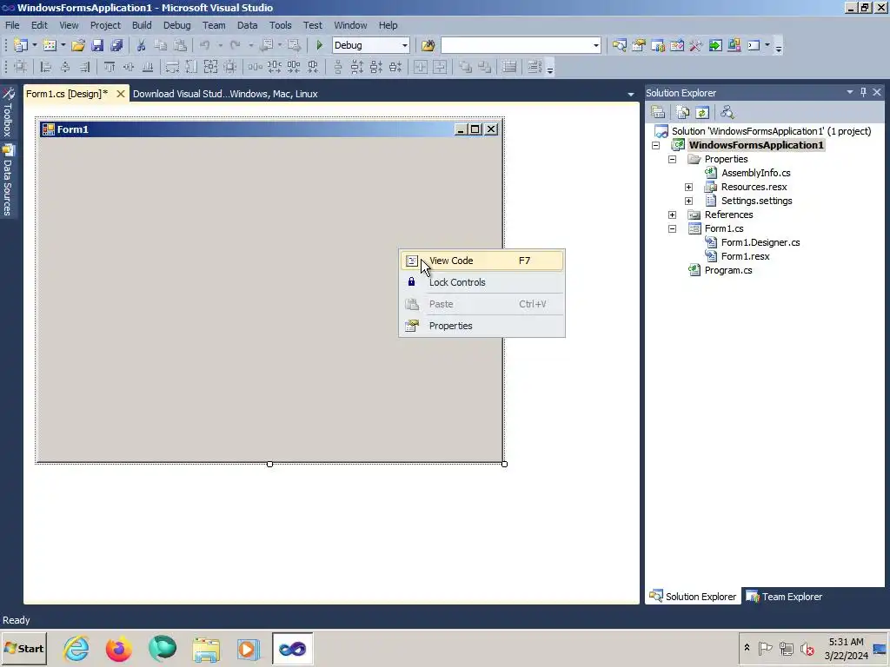Click the Start Page green arrow icon
Viewport: 890px width, 667px height.
click(x=715, y=45)
